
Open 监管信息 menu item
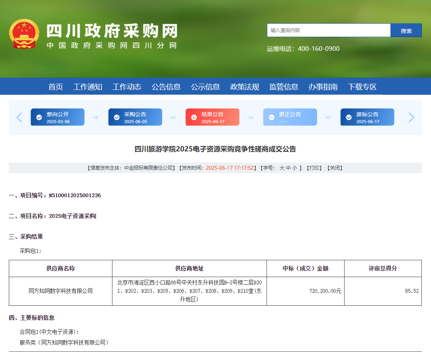284,87
